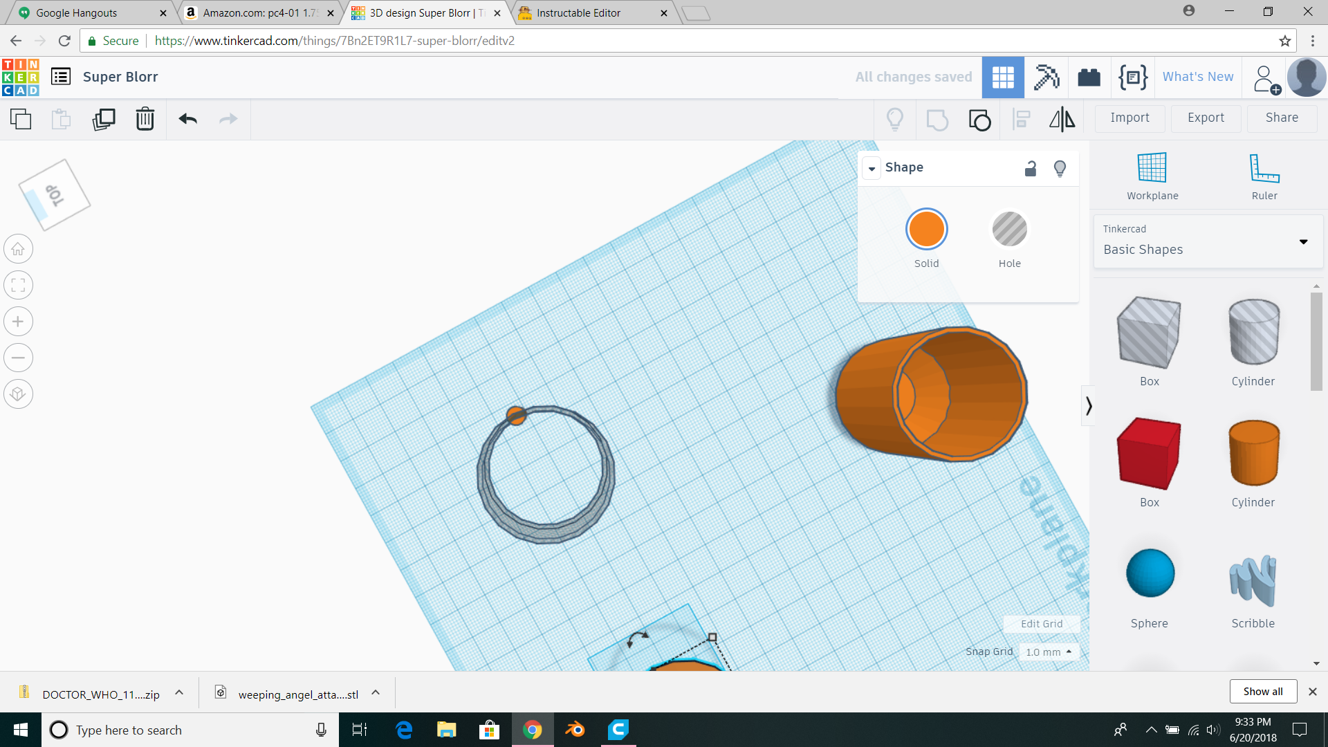Undo the last action
This screenshot has height=747, width=1328.
(x=188, y=119)
